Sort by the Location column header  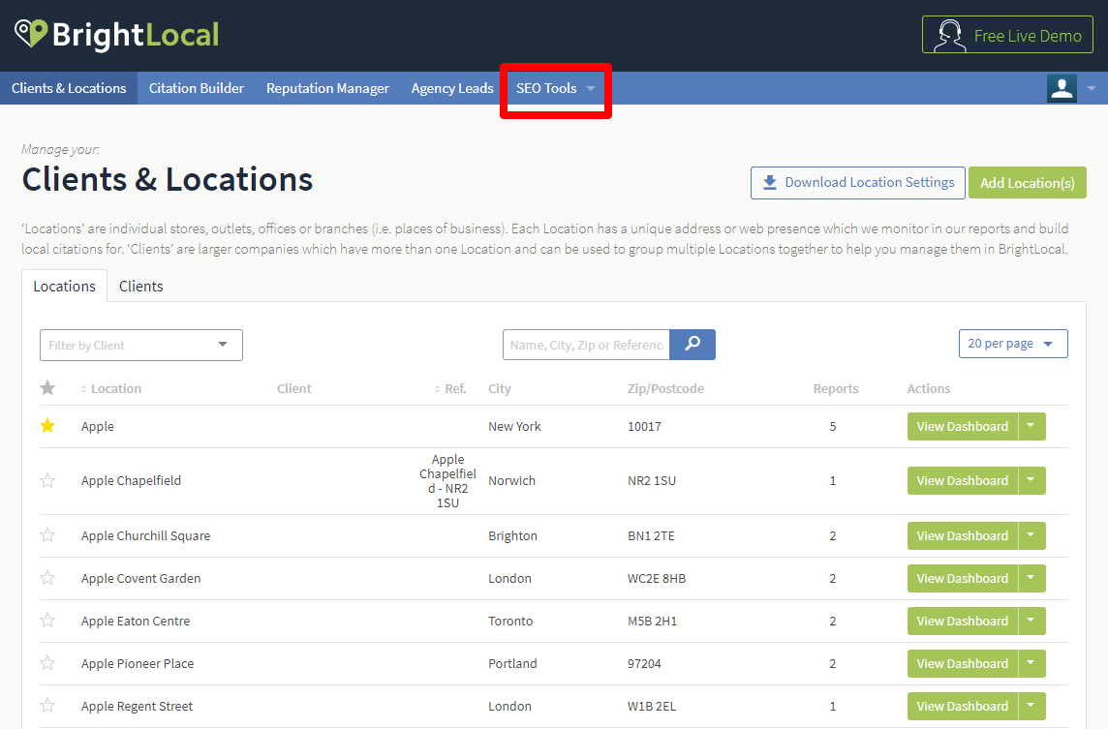[111, 388]
